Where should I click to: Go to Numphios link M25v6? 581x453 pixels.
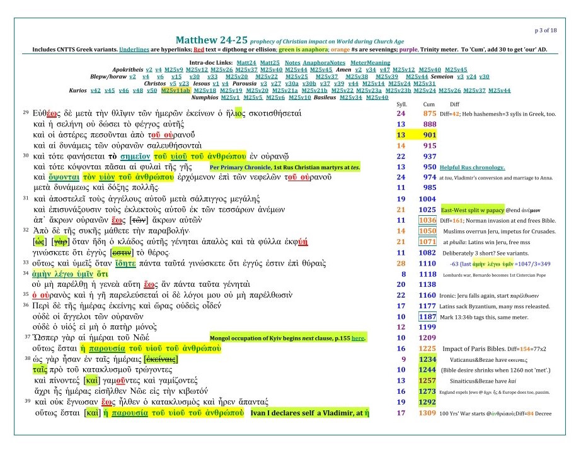(x=275, y=98)
